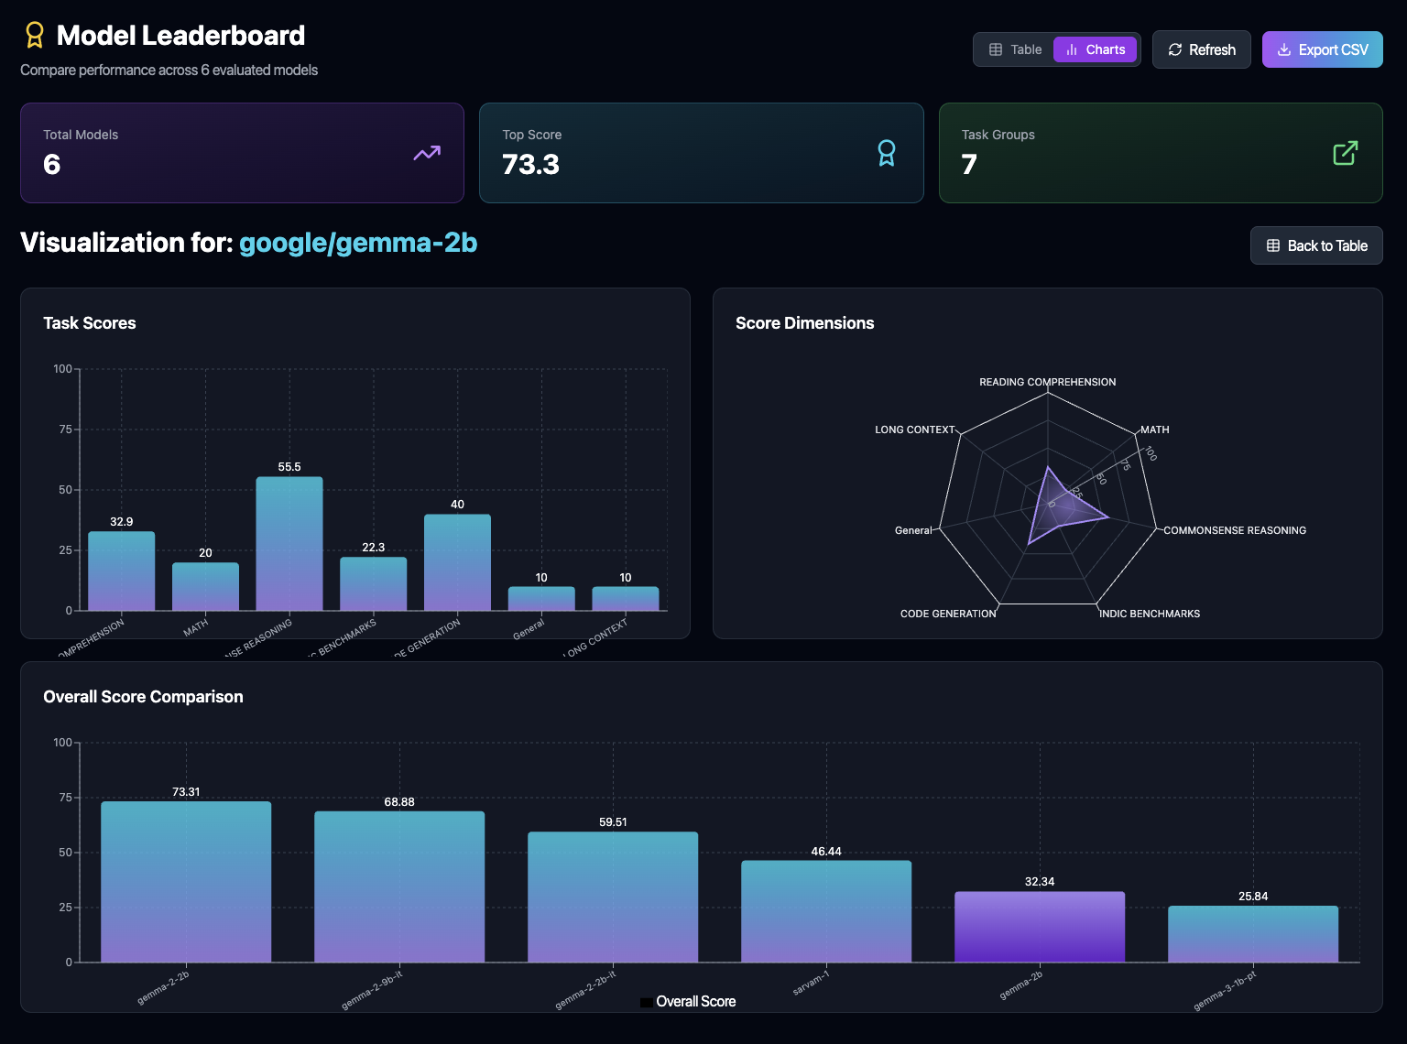Click the Export CSV button label

tap(1333, 49)
